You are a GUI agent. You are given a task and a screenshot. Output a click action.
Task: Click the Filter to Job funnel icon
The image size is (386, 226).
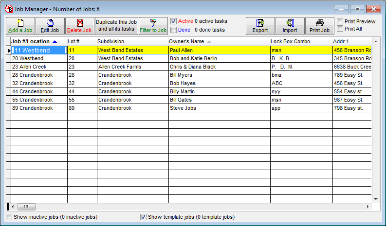pos(153,23)
